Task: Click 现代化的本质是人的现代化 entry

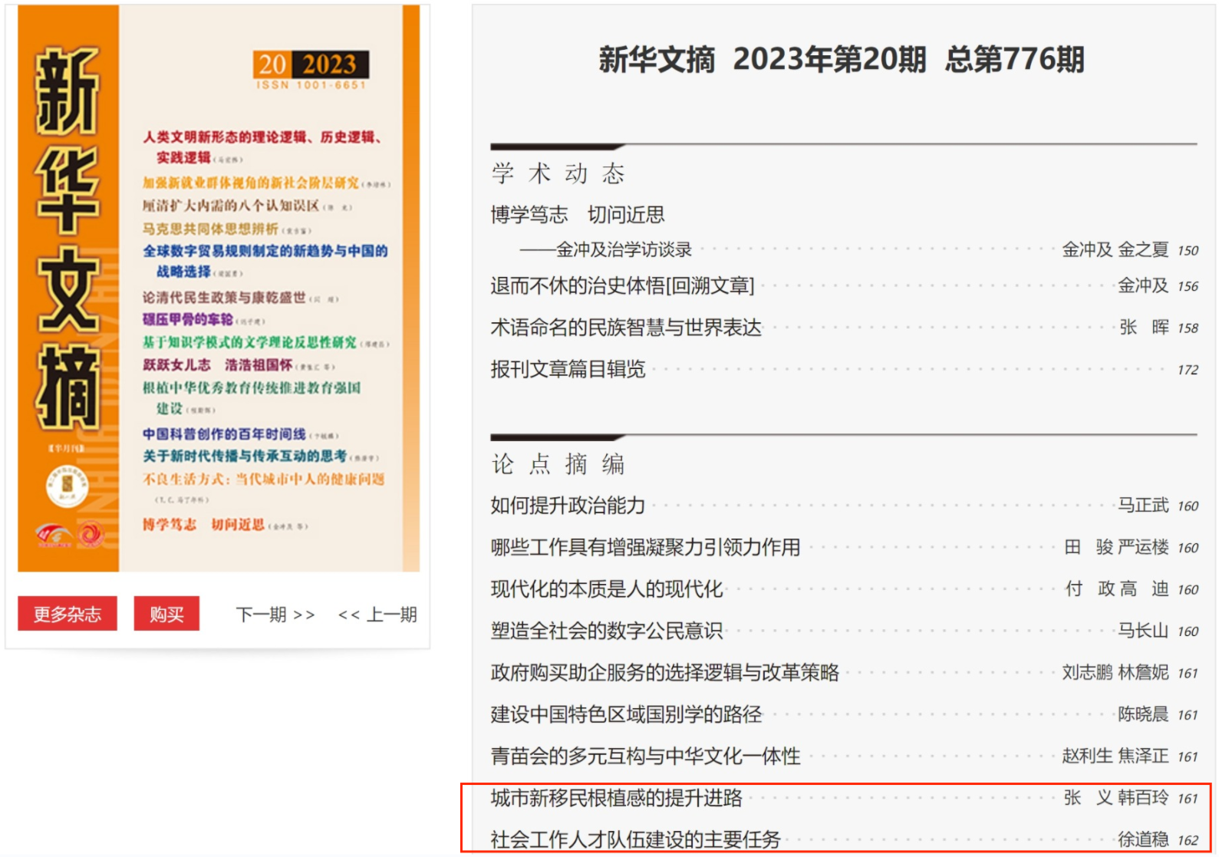Action: click(x=607, y=589)
